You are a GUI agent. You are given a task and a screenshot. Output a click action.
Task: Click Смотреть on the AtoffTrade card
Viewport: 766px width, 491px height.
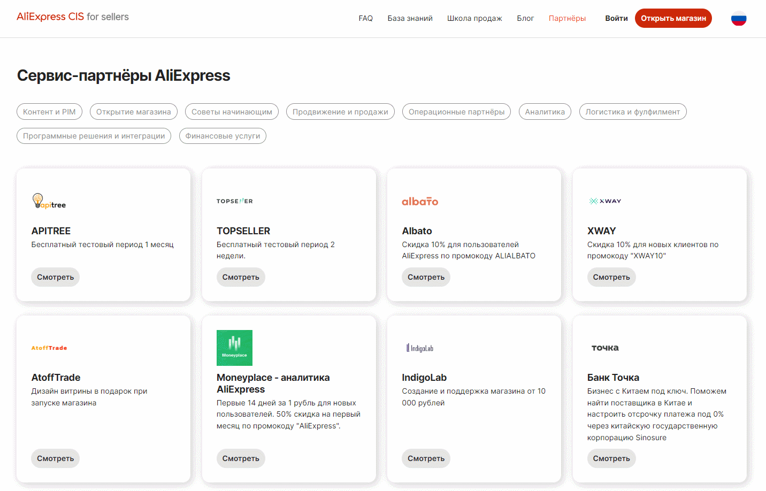coord(56,458)
